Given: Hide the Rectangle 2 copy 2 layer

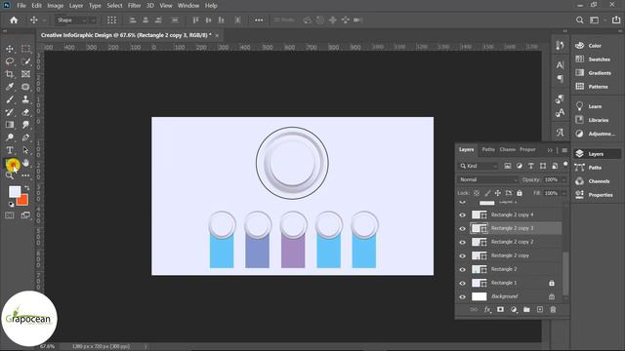Looking at the screenshot, I should pyautogui.click(x=462, y=242).
